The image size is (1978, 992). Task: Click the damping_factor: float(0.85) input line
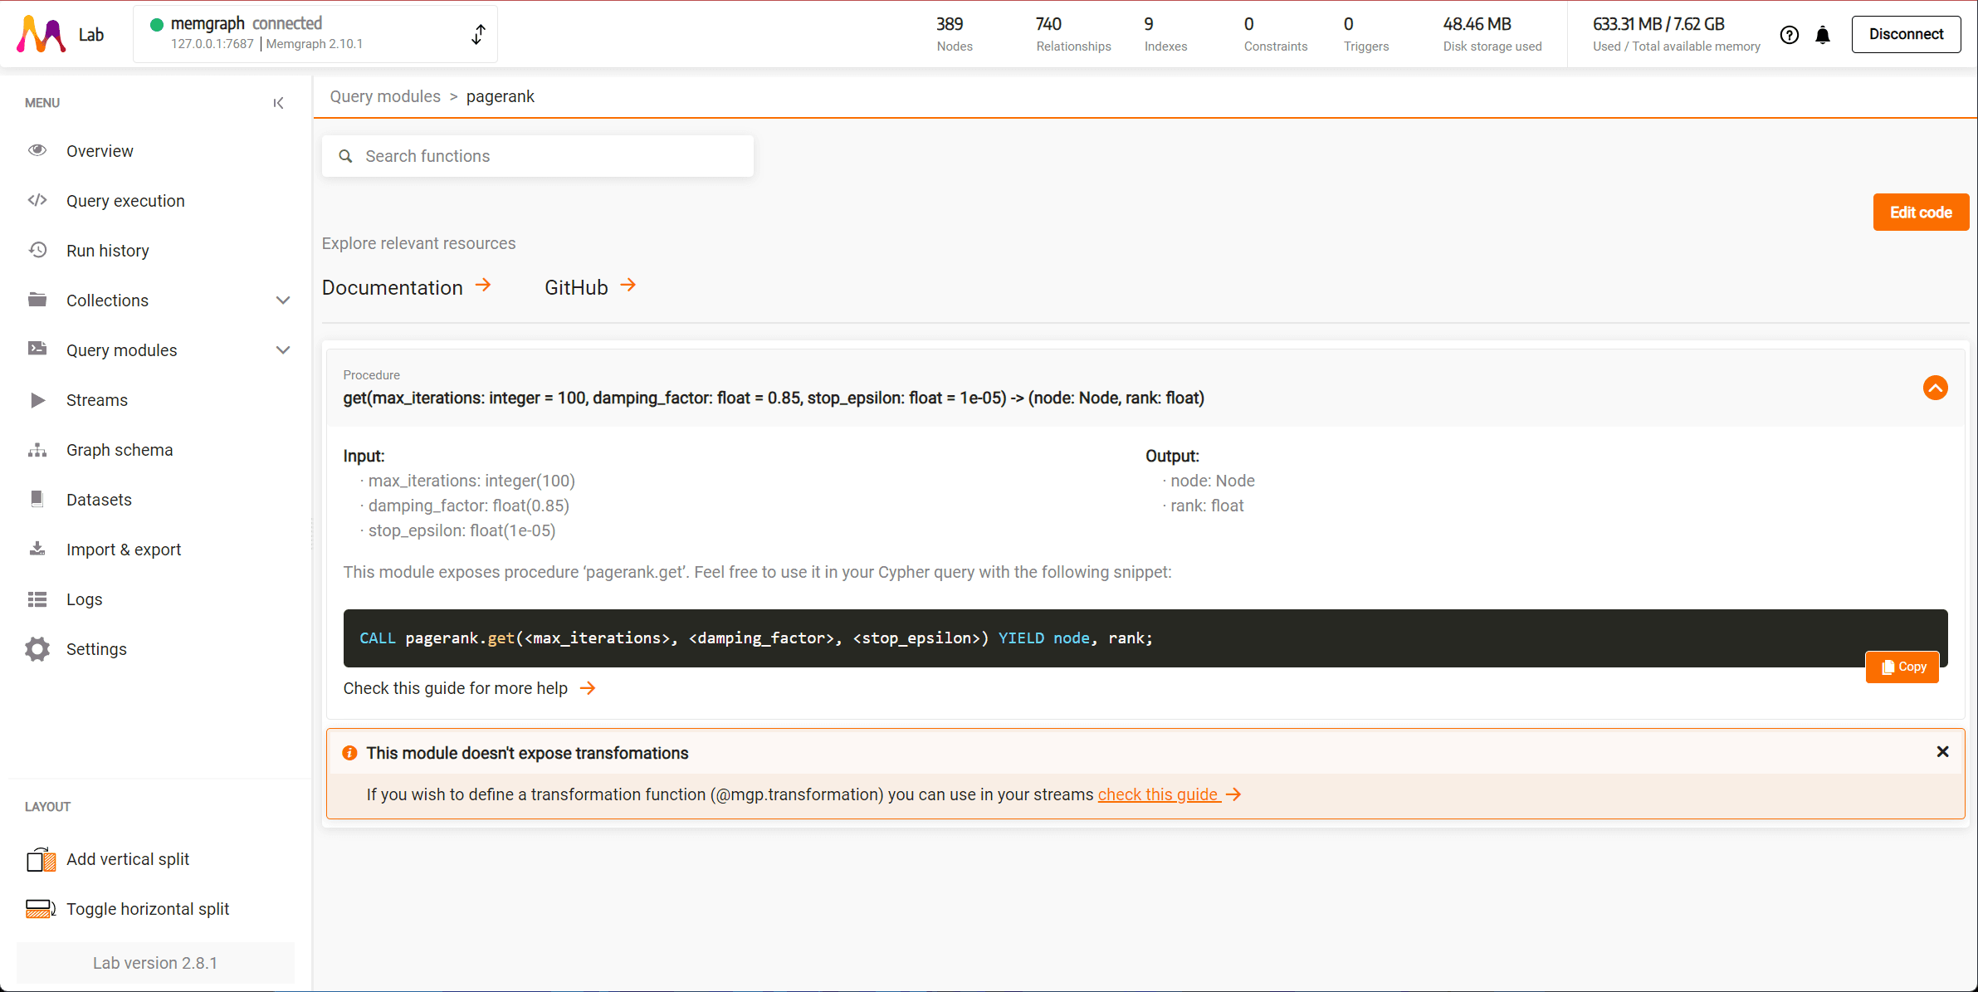click(x=468, y=506)
